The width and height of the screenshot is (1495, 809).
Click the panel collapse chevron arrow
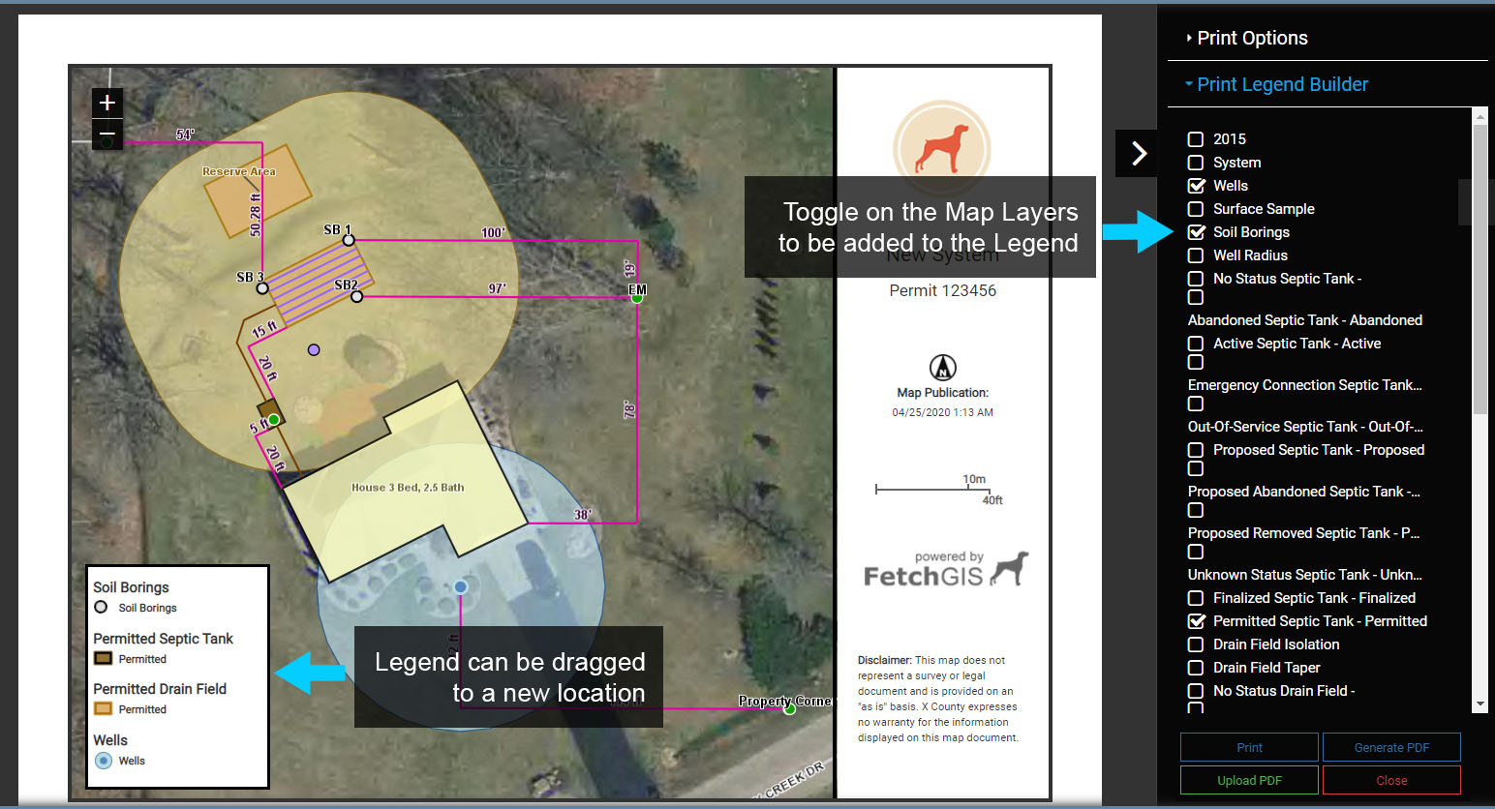(1139, 153)
